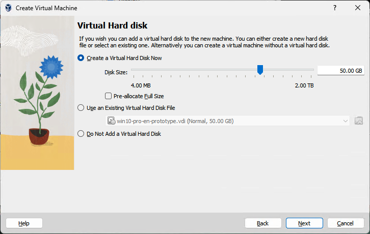Viewport: 370px width, 234px height.
Task: Click Next to continue the wizard
Action: click(x=304, y=223)
